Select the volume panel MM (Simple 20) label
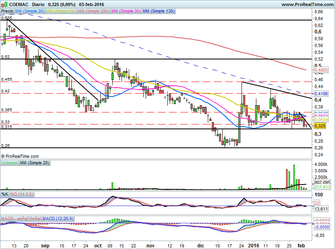The width and height of the screenshot is (335, 249). pyautogui.click(x=35, y=163)
